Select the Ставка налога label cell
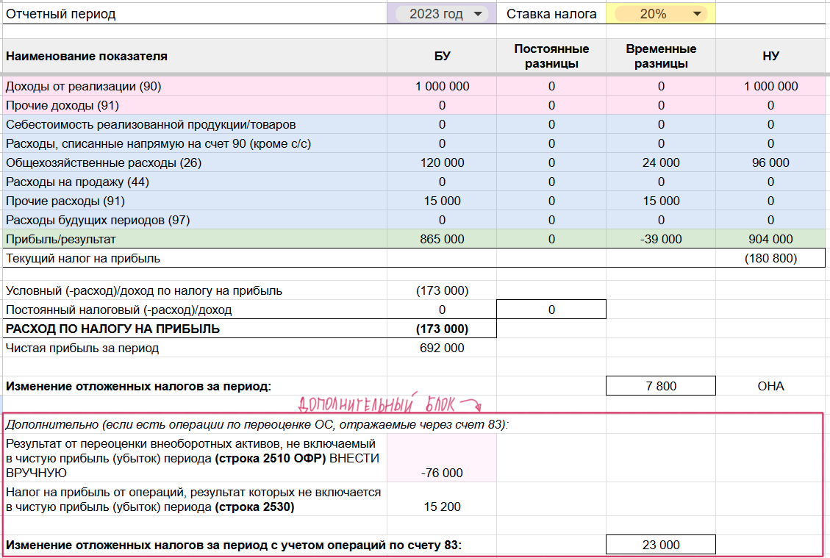 coord(551,14)
